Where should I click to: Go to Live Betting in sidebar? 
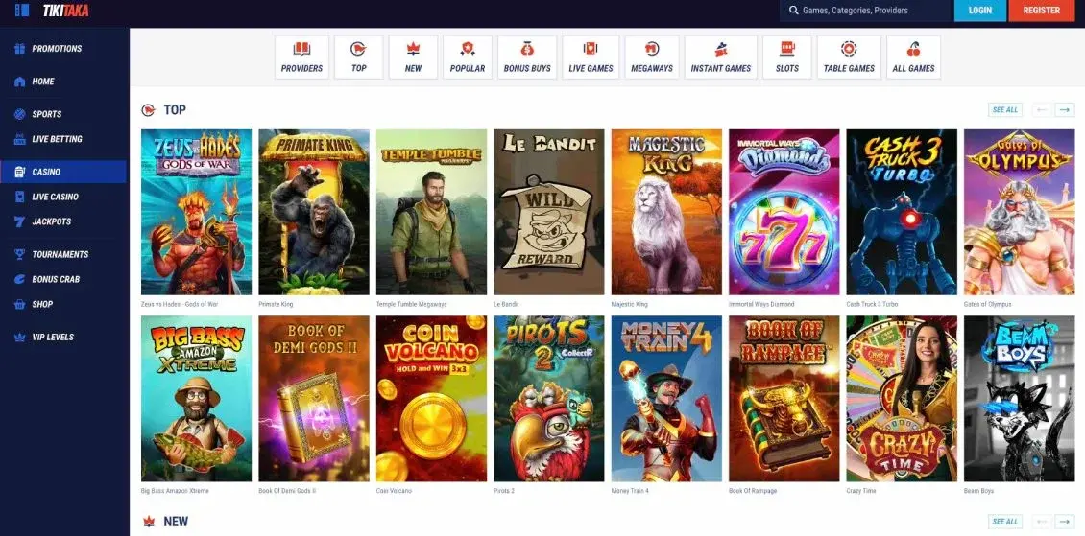[57, 139]
